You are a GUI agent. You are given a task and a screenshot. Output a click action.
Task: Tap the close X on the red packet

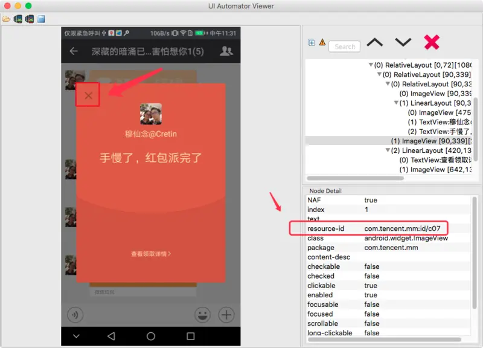(88, 95)
